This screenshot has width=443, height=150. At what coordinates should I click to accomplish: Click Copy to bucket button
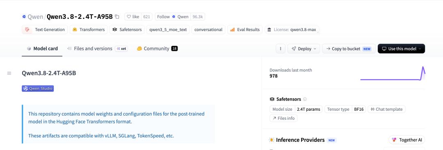349,49
